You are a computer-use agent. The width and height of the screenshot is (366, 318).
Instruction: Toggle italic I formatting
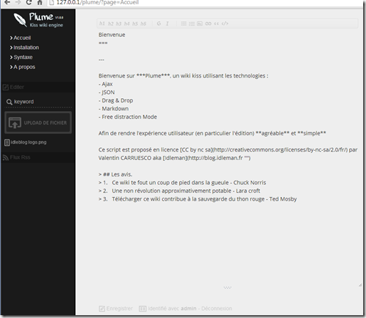click(167, 23)
